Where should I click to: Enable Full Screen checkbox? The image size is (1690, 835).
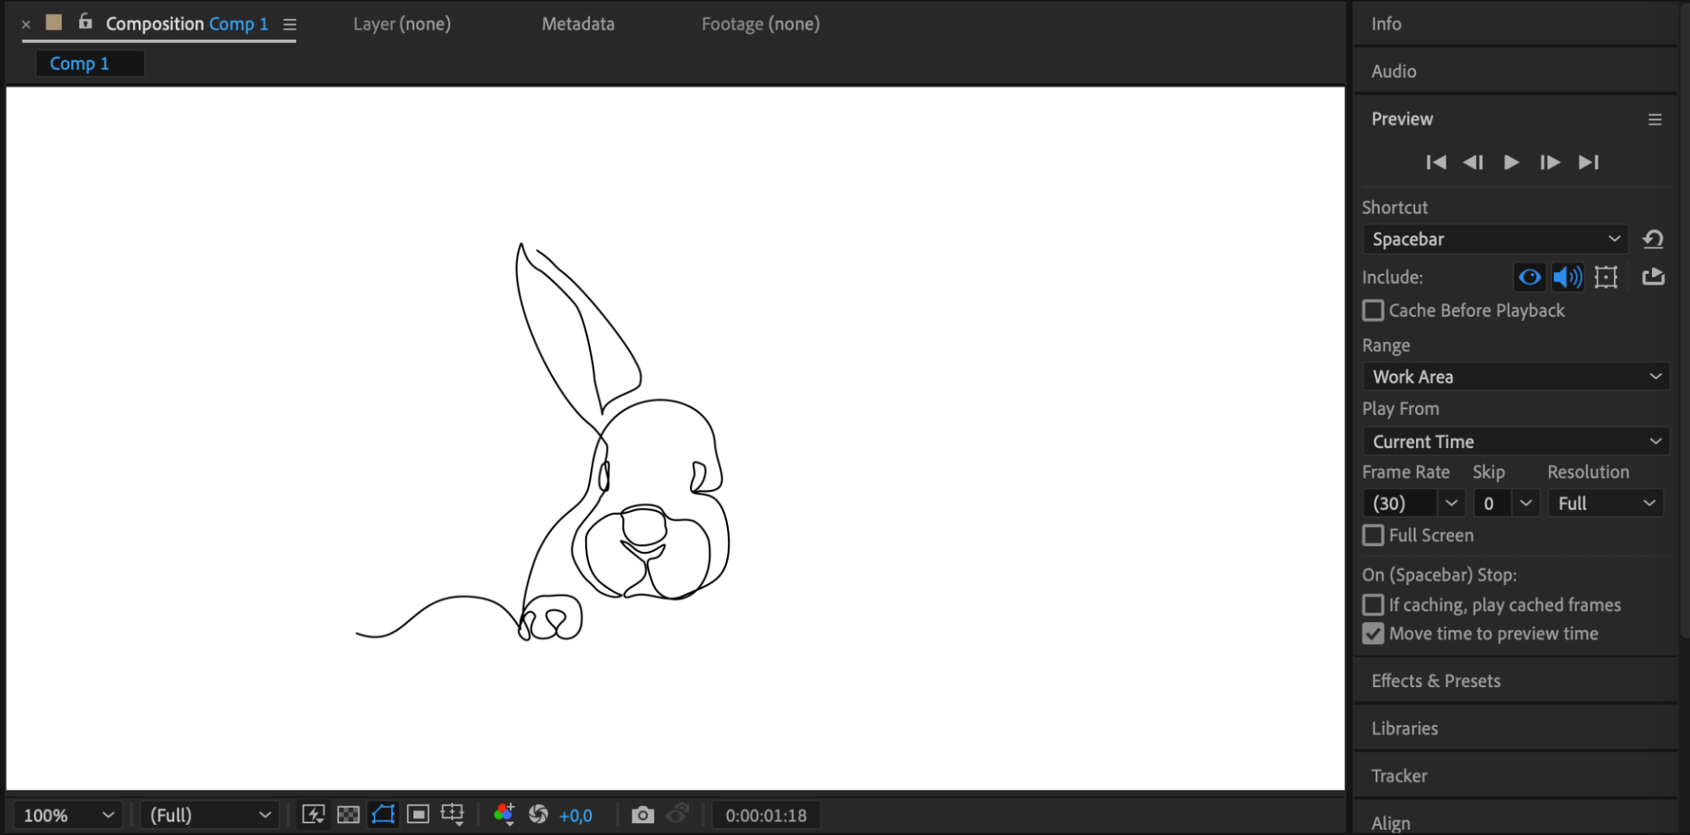(1374, 536)
